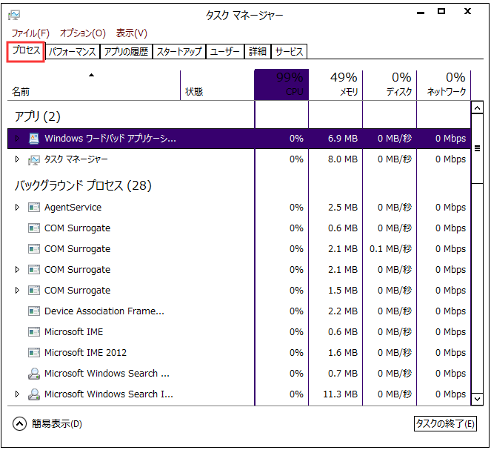Select the Device Association Frame... row
Image resolution: width=491 pixels, height=450 pixels.
coord(239,311)
